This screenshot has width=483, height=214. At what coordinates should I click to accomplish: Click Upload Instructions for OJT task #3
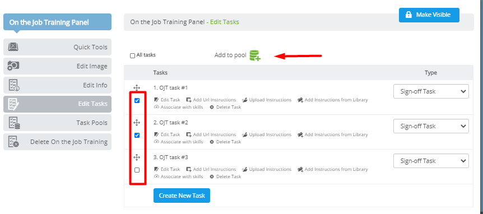tap(267, 169)
